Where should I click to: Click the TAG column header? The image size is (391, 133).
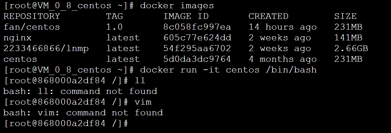coord(114,16)
